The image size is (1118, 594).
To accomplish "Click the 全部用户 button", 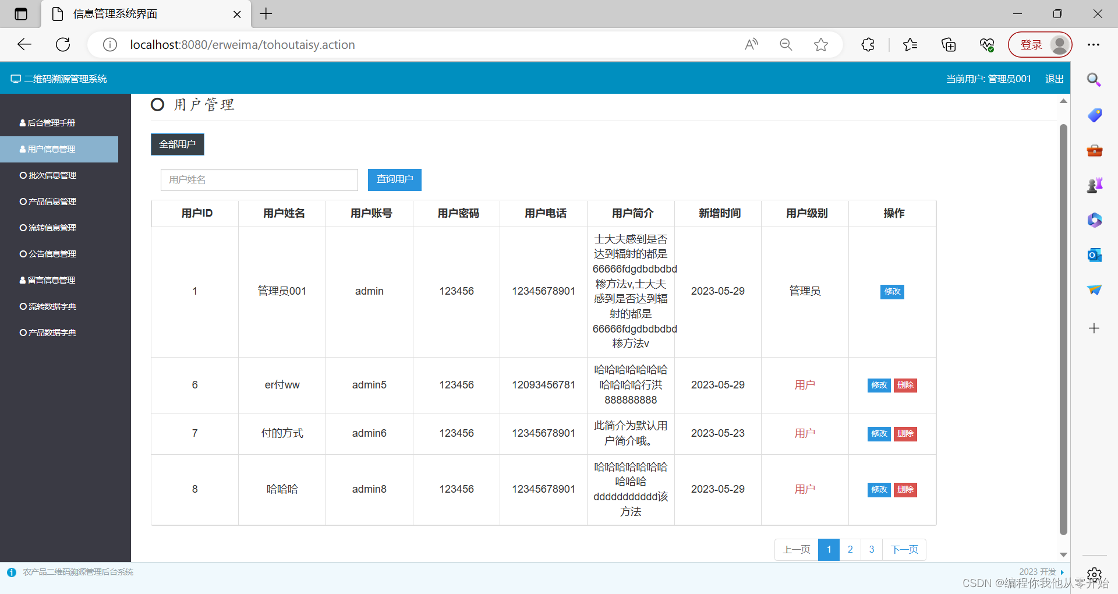I will pyautogui.click(x=178, y=144).
